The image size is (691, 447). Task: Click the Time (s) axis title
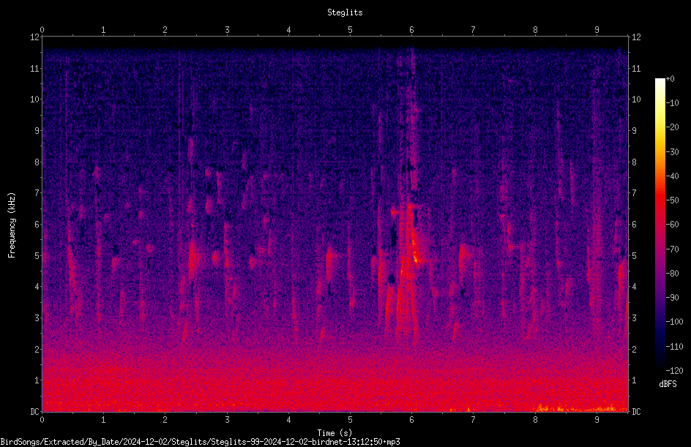[x=335, y=432]
